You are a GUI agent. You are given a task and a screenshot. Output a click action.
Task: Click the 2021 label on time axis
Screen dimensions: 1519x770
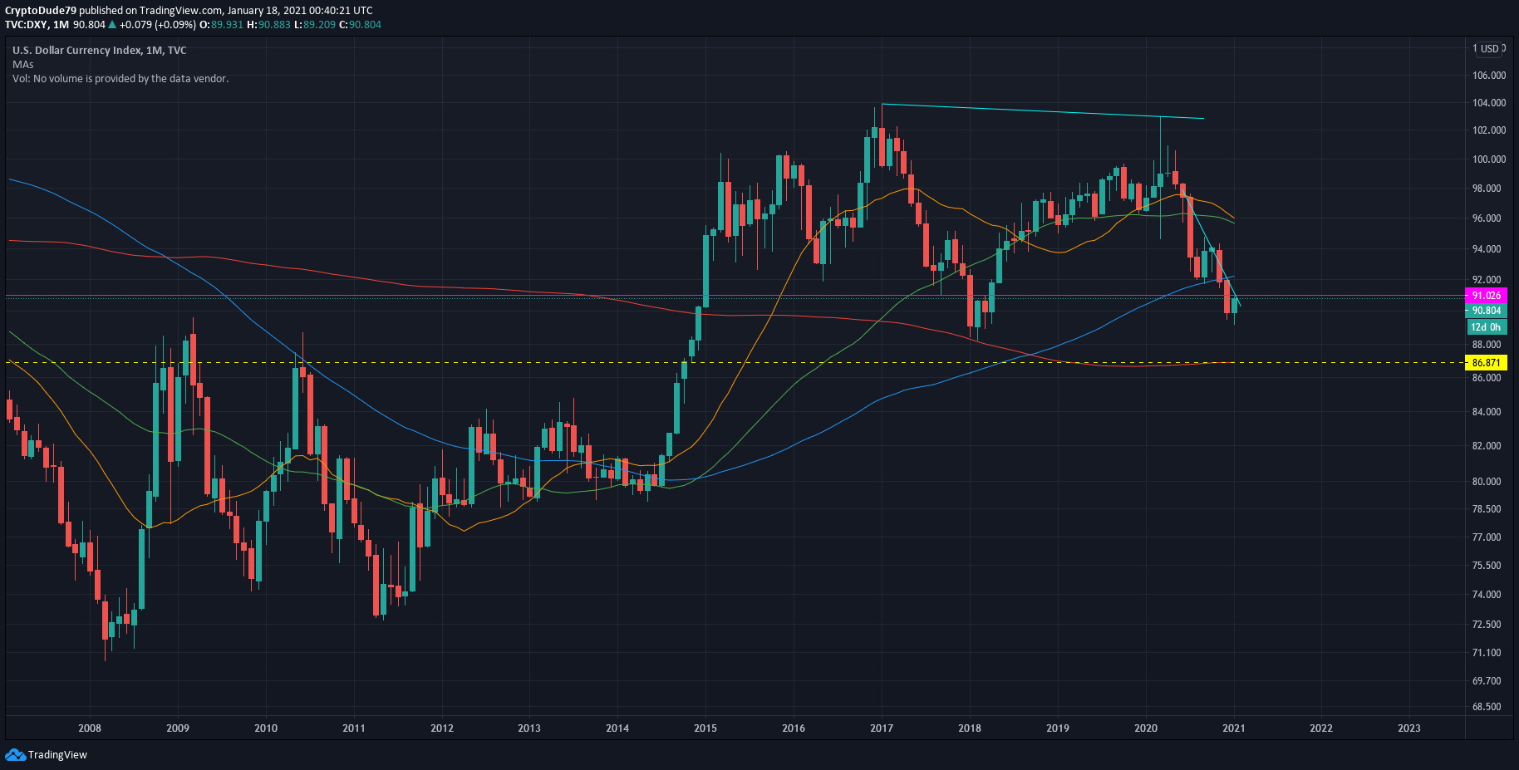point(1234,728)
